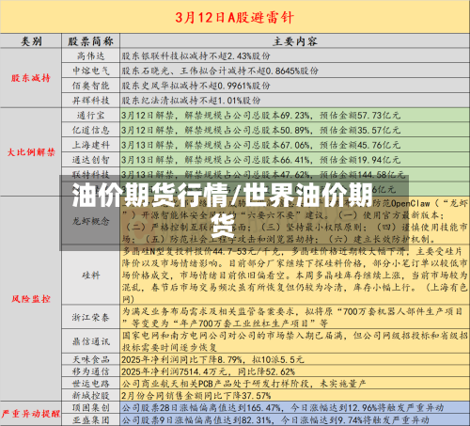Select the '主要内容' column header
The width and height of the screenshot is (470, 426).
tap(294, 41)
